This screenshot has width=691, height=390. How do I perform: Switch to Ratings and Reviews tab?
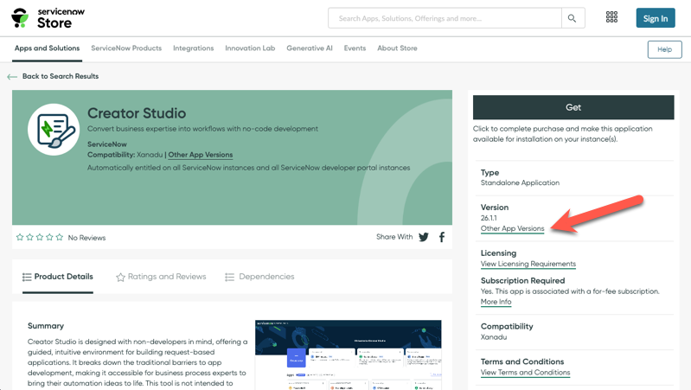[161, 277]
